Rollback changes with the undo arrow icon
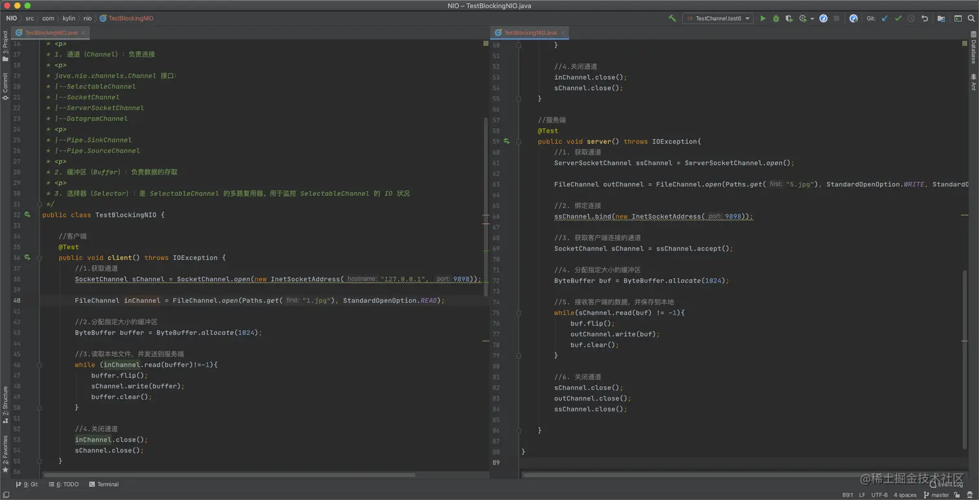This screenshot has width=979, height=500. point(925,19)
